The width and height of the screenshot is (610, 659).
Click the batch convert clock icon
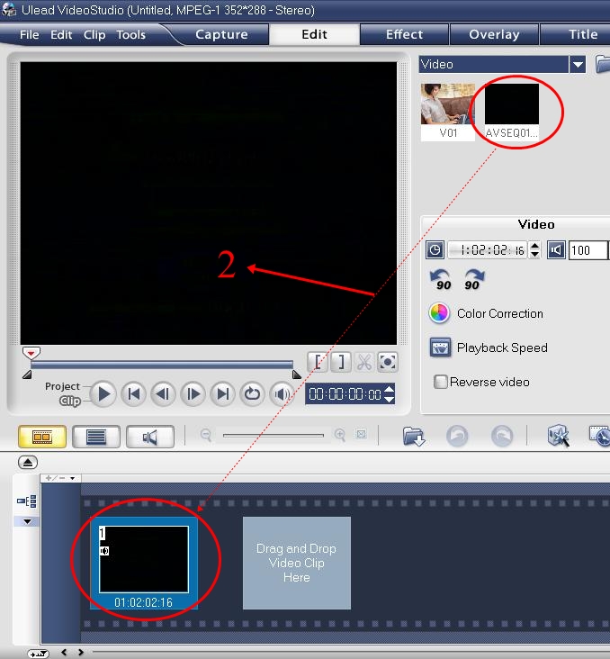tap(600, 436)
